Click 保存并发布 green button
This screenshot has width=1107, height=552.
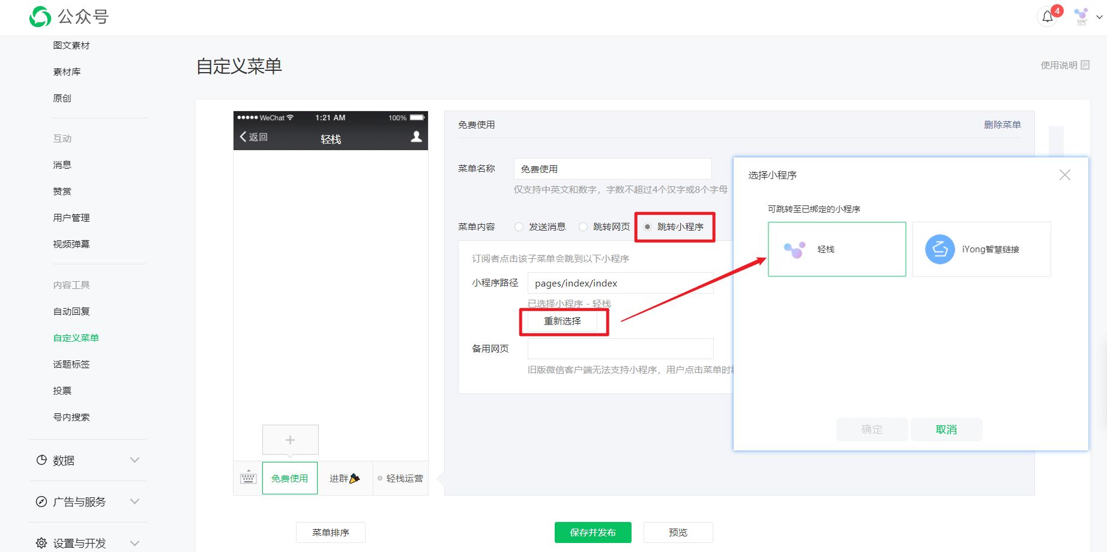tap(593, 532)
